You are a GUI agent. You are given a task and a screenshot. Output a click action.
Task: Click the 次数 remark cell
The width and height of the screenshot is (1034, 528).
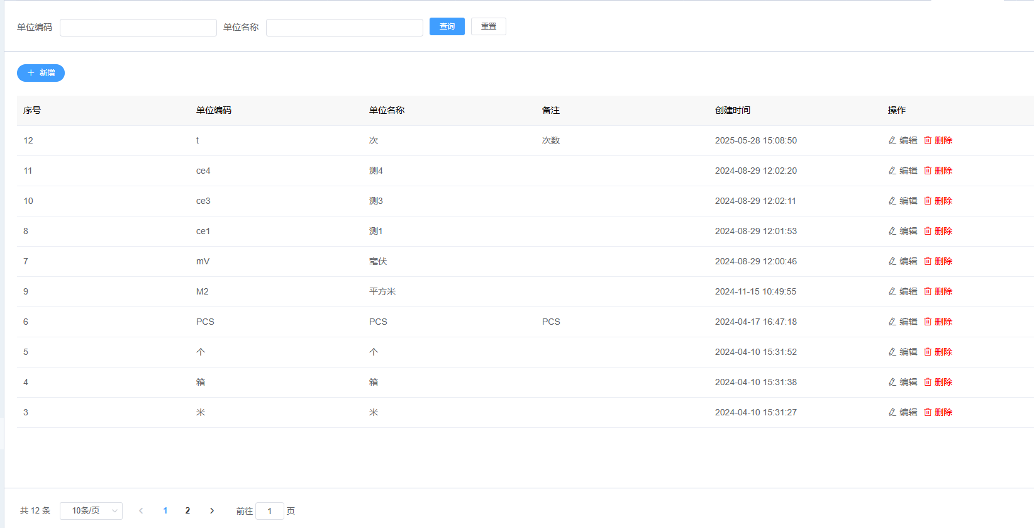coord(551,140)
